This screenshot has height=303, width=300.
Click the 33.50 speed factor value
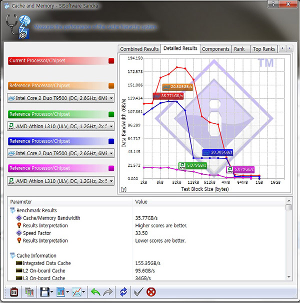[x=141, y=233]
